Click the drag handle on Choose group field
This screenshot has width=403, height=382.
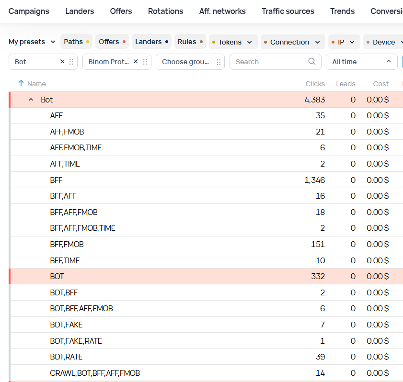click(x=219, y=62)
